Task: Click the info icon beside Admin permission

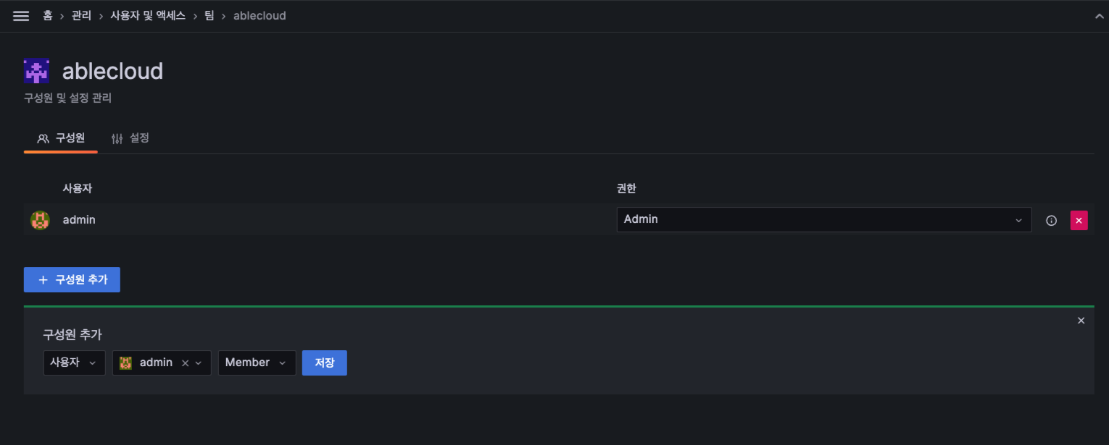Action: pyautogui.click(x=1051, y=220)
